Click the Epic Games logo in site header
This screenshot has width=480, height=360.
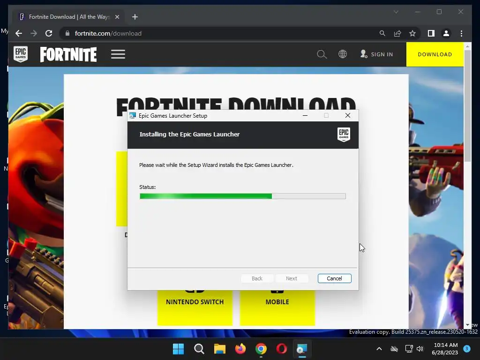[21, 54]
